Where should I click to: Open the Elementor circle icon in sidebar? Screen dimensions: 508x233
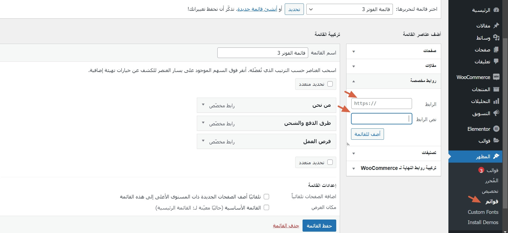(496, 129)
